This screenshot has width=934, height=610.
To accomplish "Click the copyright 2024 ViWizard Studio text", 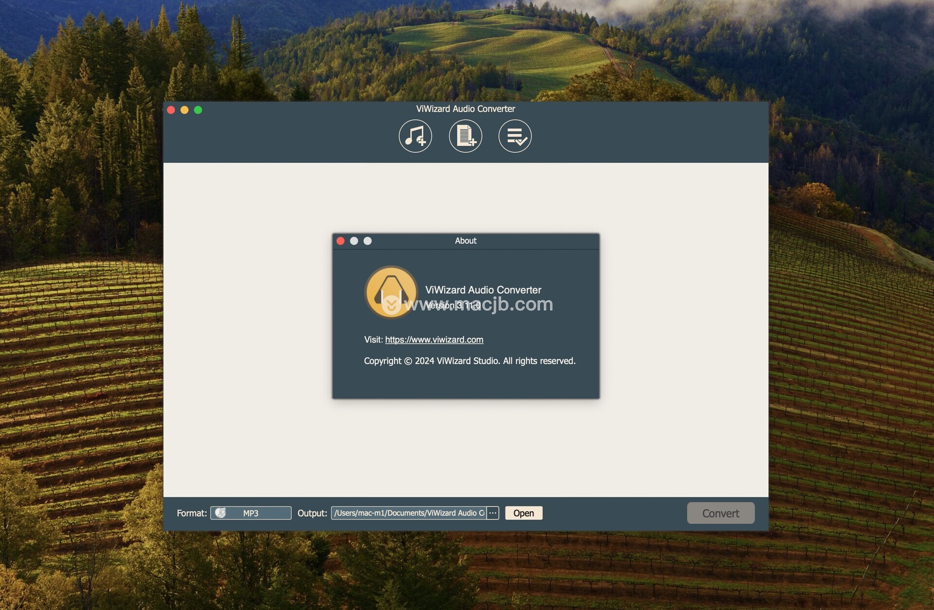I will coord(470,361).
